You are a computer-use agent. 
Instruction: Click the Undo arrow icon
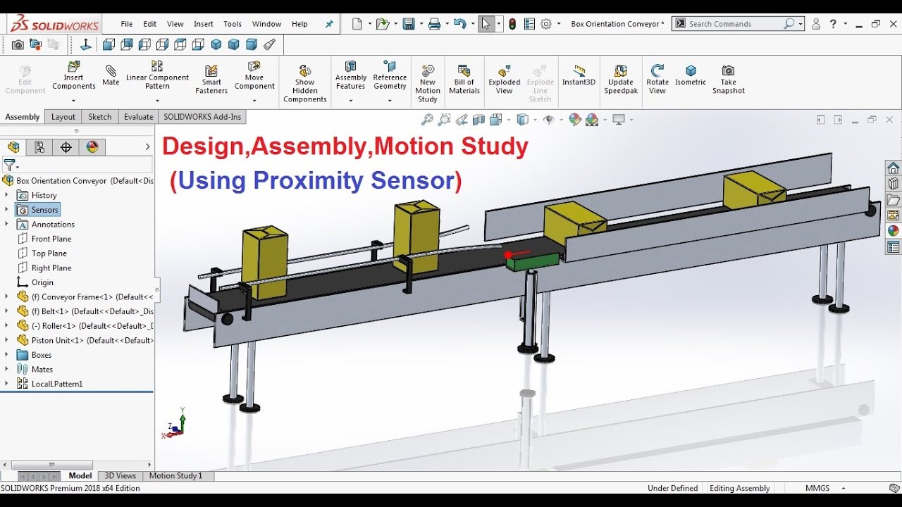[x=459, y=24]
